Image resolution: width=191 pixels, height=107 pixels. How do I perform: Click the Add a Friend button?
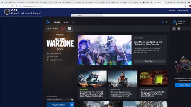tap(183, 85)
